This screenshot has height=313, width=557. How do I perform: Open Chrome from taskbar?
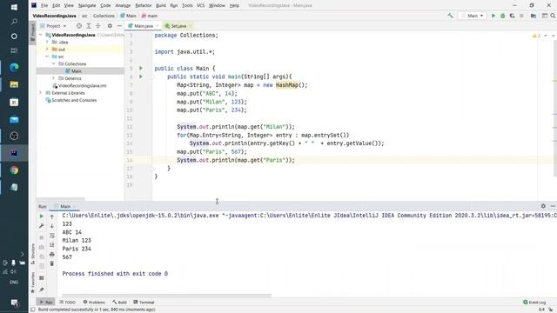(x=14, y=170)
